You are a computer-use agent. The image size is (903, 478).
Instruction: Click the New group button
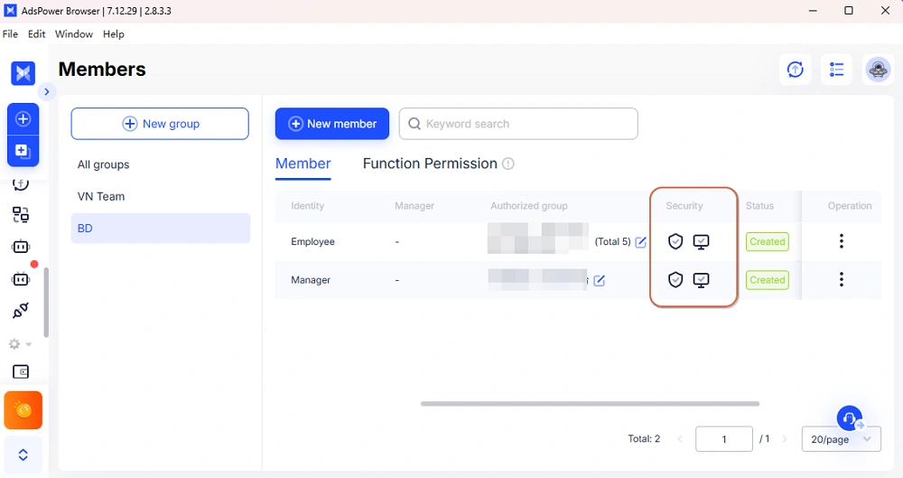pyautogui.click(x=160, y=124)
